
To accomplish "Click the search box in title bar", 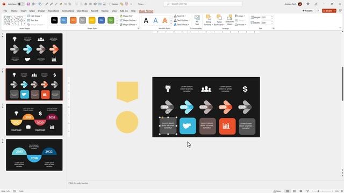I will (203, 4).
